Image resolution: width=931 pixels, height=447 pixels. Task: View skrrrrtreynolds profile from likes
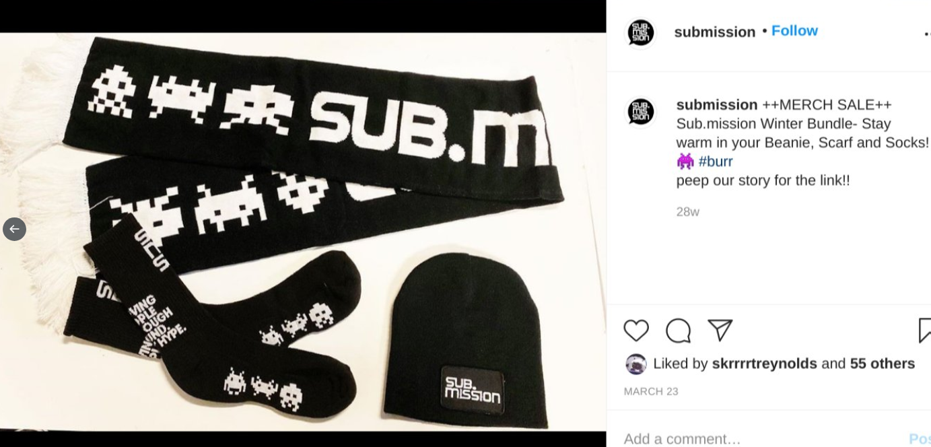pyautogui.click(x=764, y=364)
